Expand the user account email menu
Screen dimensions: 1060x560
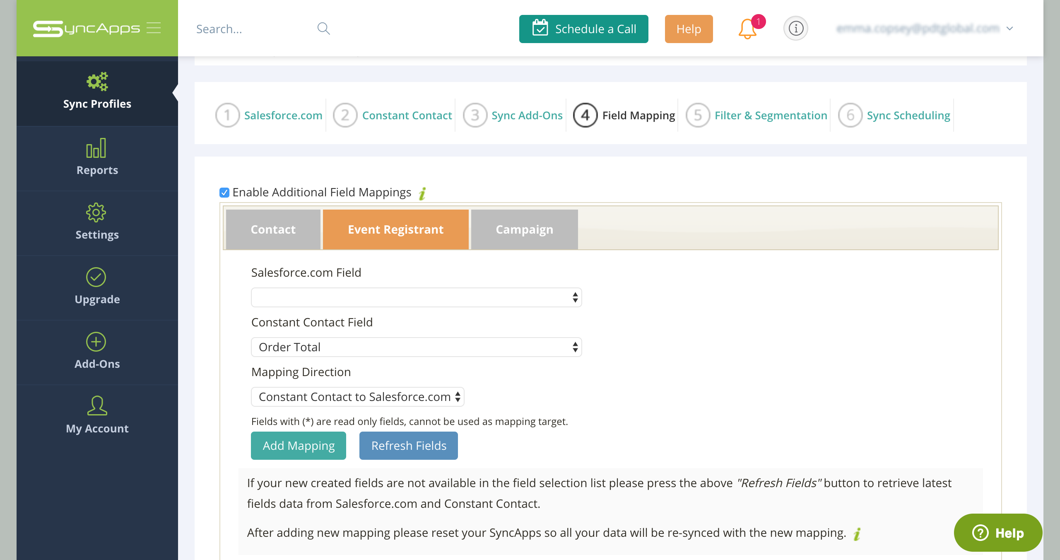925,29
